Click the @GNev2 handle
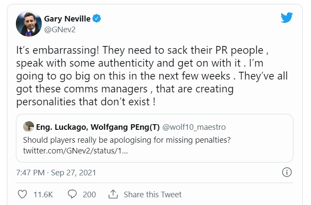This screenshot has height=205, width=311. point(61,29)
